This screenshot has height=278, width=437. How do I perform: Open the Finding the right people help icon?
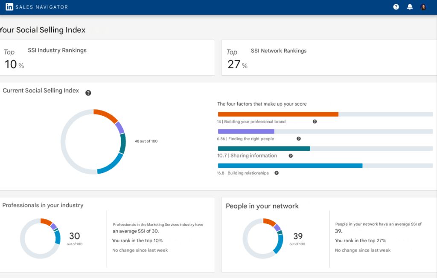tap(298, 138)
